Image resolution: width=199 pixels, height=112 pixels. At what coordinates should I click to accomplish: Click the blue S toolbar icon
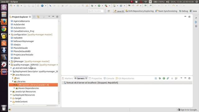point(42,6)
